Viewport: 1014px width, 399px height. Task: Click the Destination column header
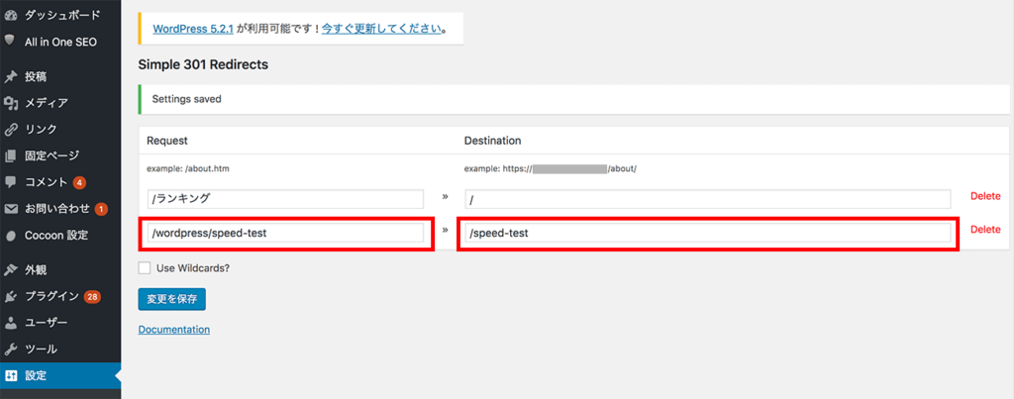tap(493, 141)
